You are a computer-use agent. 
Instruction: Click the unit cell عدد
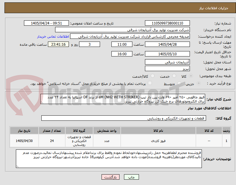click(x=107, y=141)
